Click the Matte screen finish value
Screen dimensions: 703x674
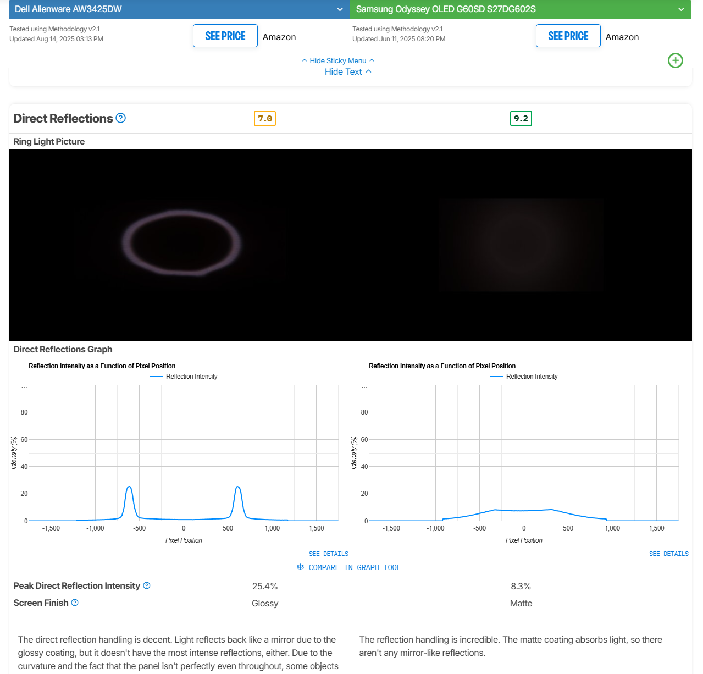point(521,603)
